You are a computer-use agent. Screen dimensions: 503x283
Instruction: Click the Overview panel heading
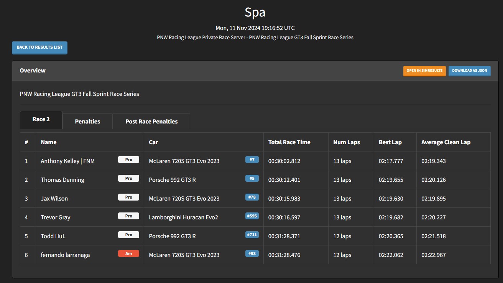click(33, 71)
